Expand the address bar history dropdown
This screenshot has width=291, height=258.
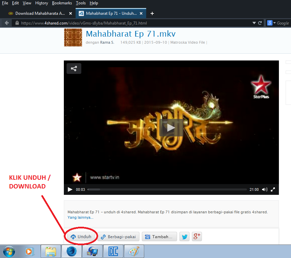pos(254,23)
